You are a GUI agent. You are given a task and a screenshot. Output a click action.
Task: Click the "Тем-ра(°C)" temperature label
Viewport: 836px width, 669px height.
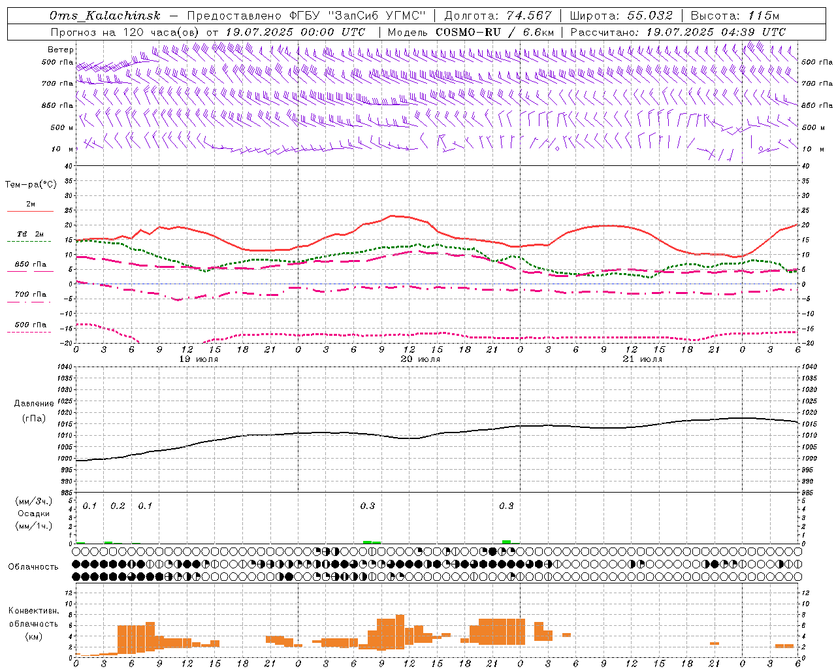31,185
